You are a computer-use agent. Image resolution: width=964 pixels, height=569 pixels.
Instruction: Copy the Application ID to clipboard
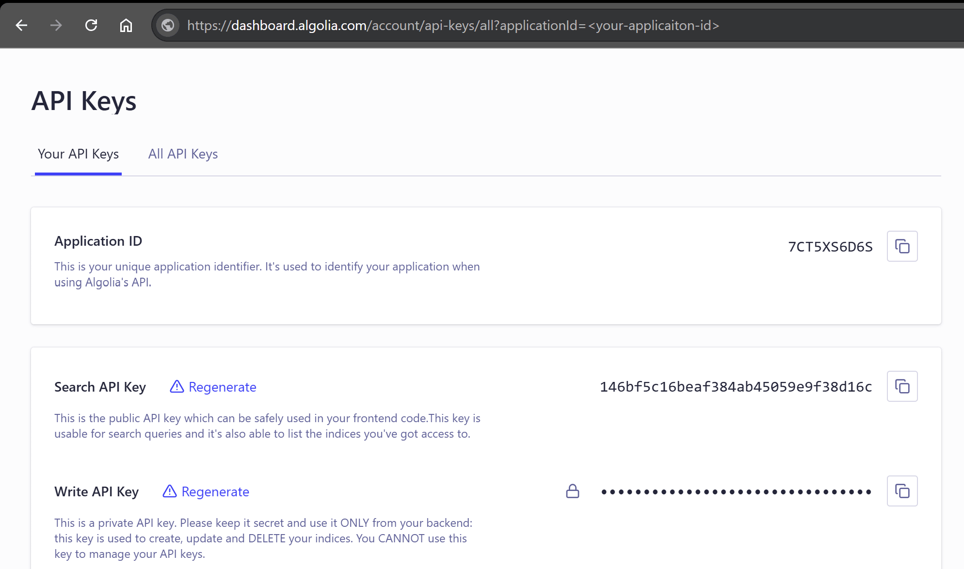[x=902, y=246]
